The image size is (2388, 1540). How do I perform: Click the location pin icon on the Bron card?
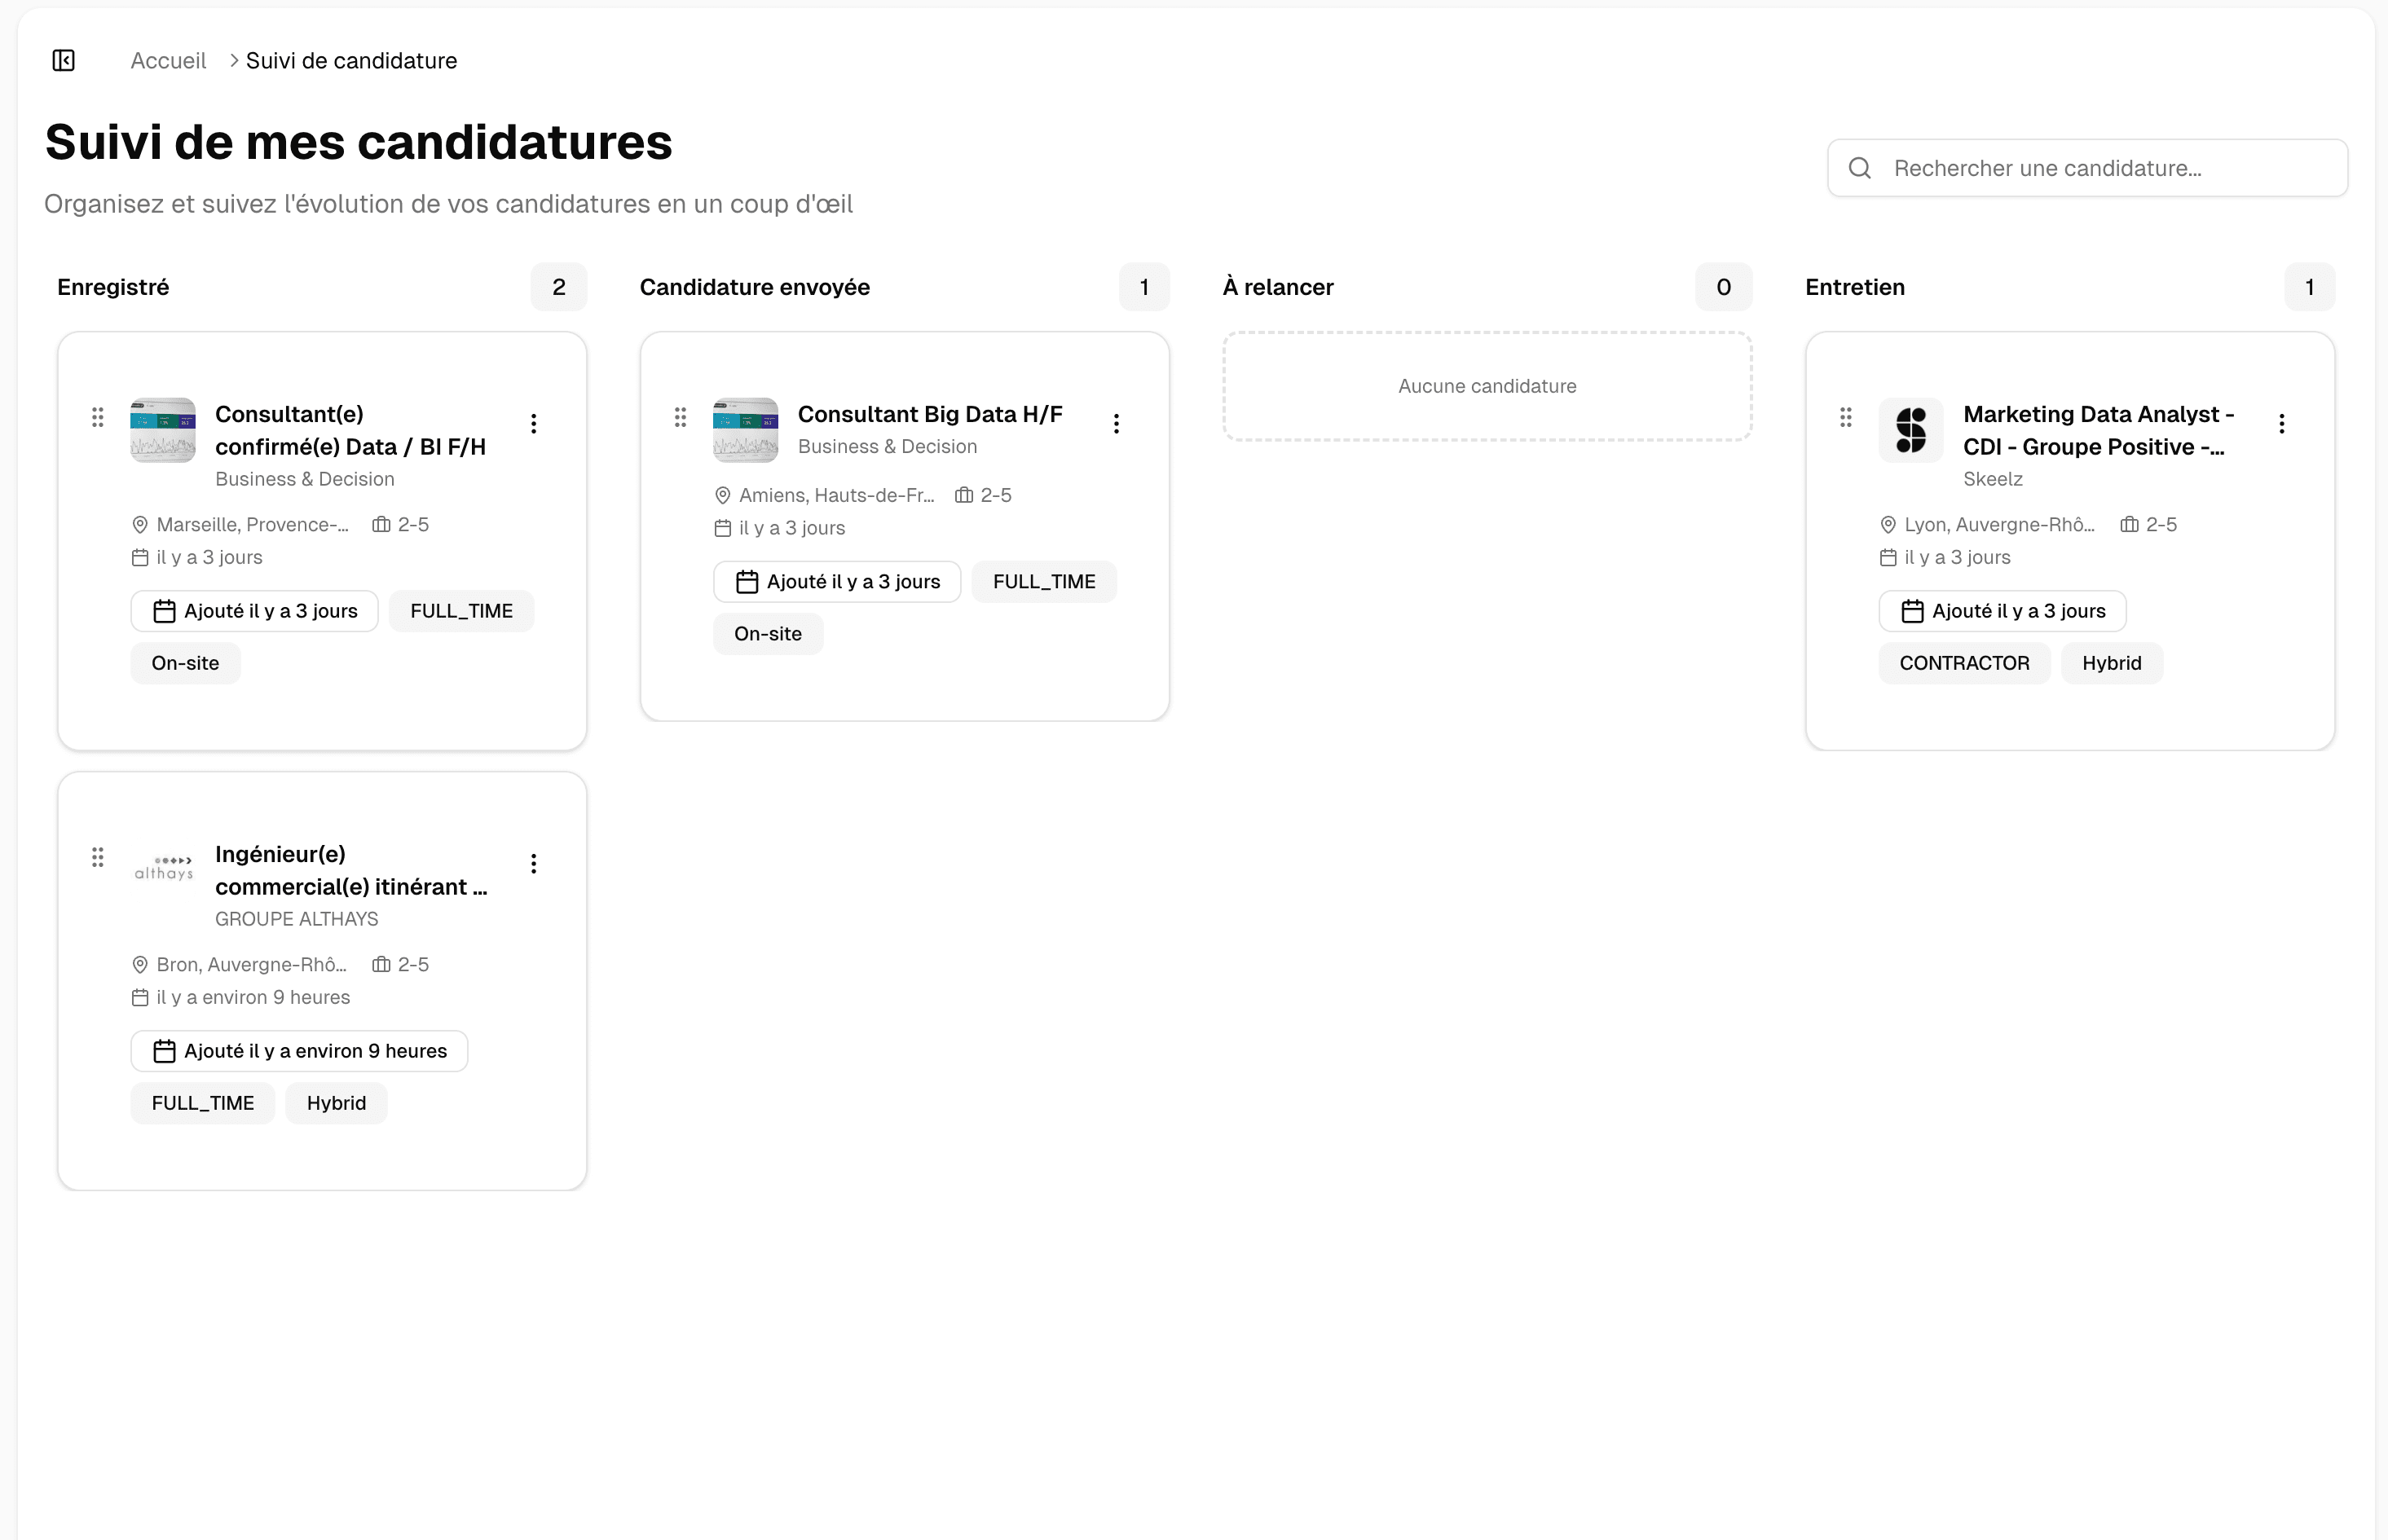coord(140,963)
